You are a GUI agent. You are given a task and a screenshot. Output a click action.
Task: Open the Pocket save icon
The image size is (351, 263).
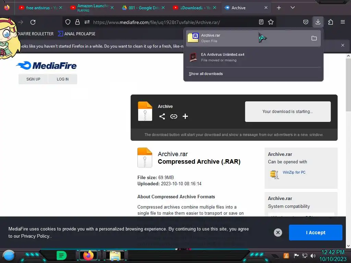[x=305, y=22]
